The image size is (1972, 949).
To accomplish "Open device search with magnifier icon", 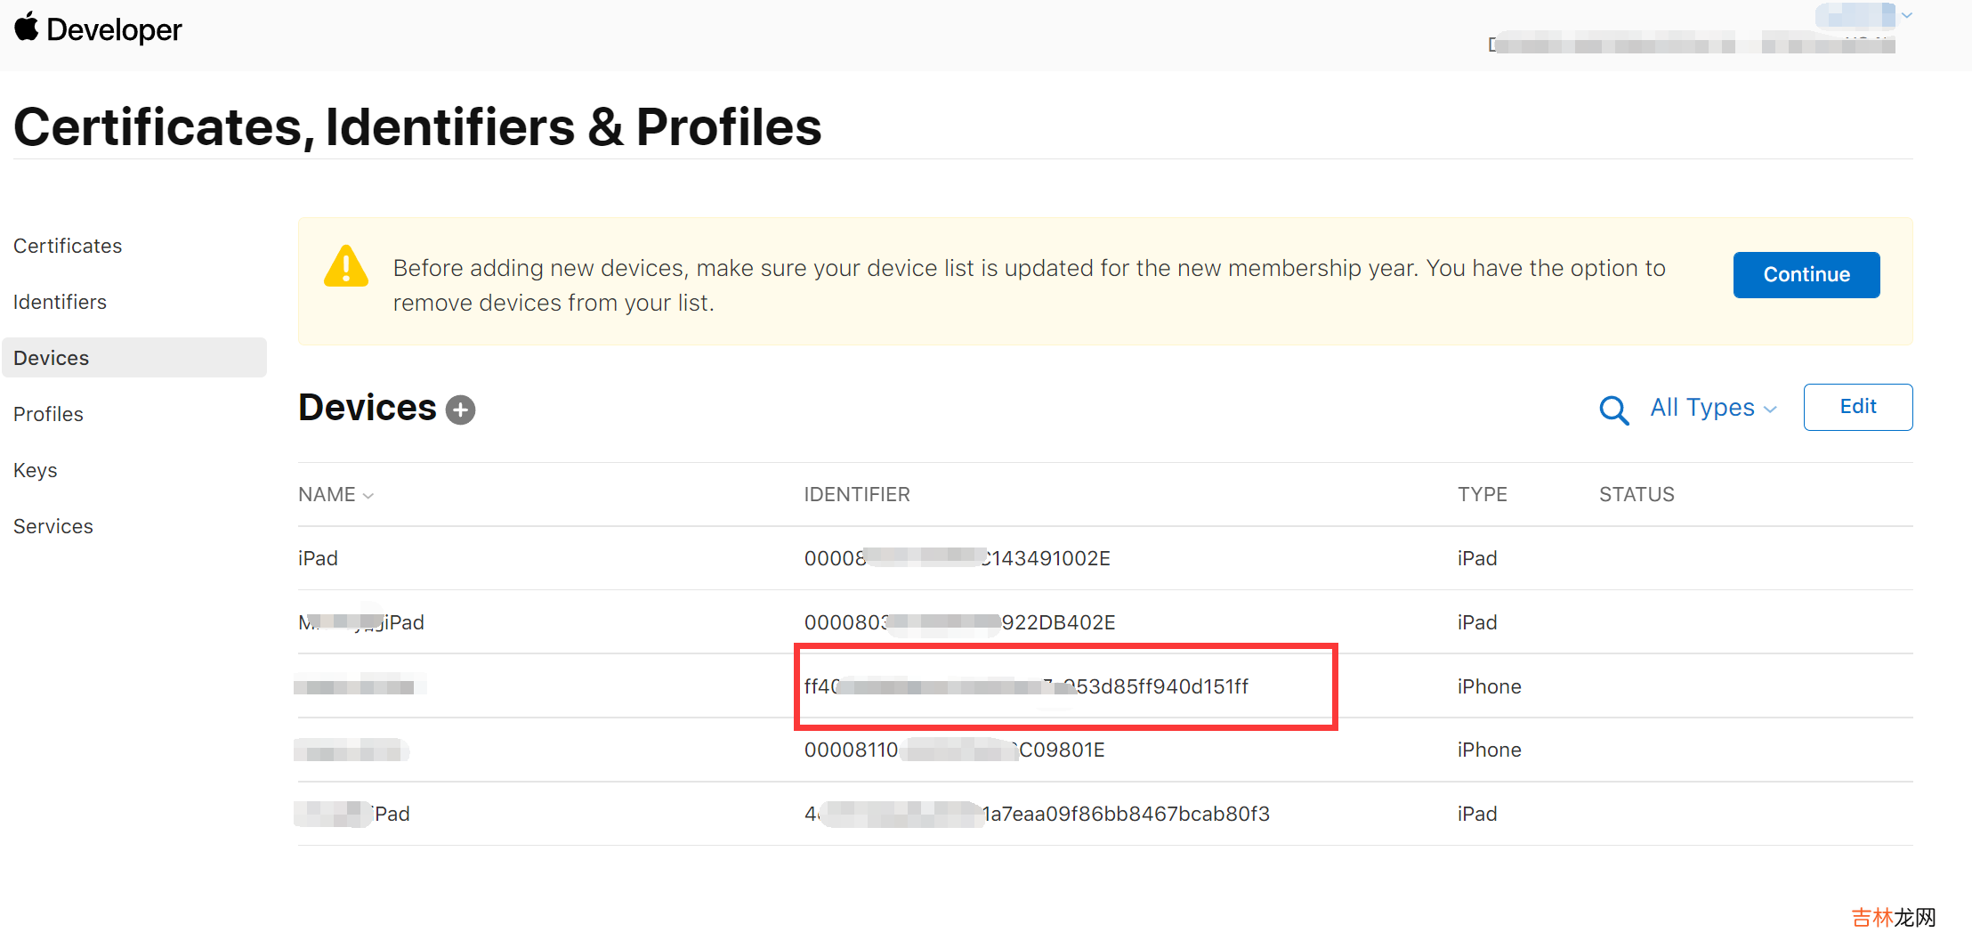I will tap(1613, 410).
